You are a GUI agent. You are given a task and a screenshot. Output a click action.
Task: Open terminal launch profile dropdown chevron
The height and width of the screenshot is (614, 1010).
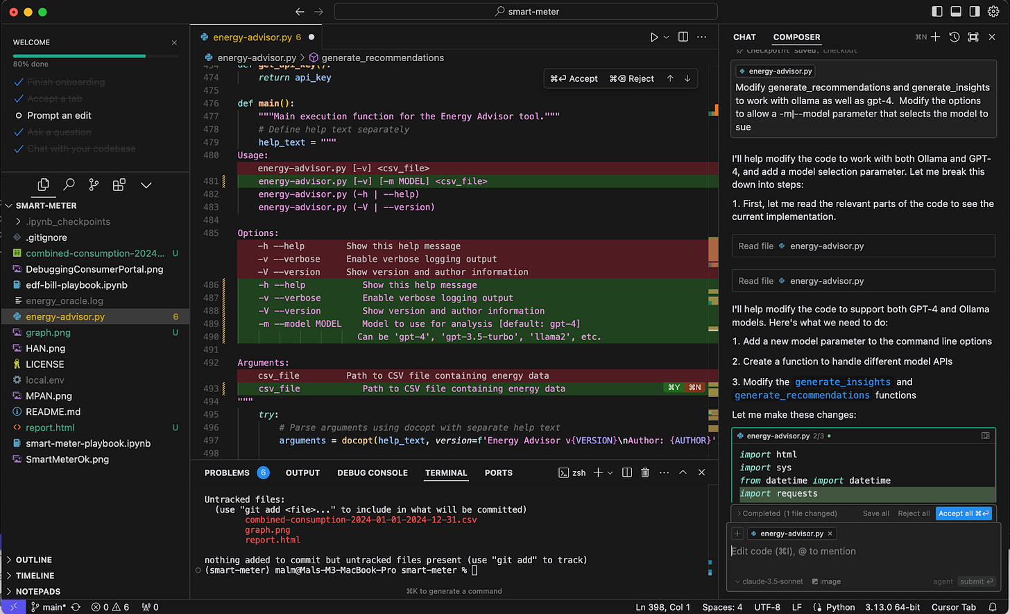[610, 472]
